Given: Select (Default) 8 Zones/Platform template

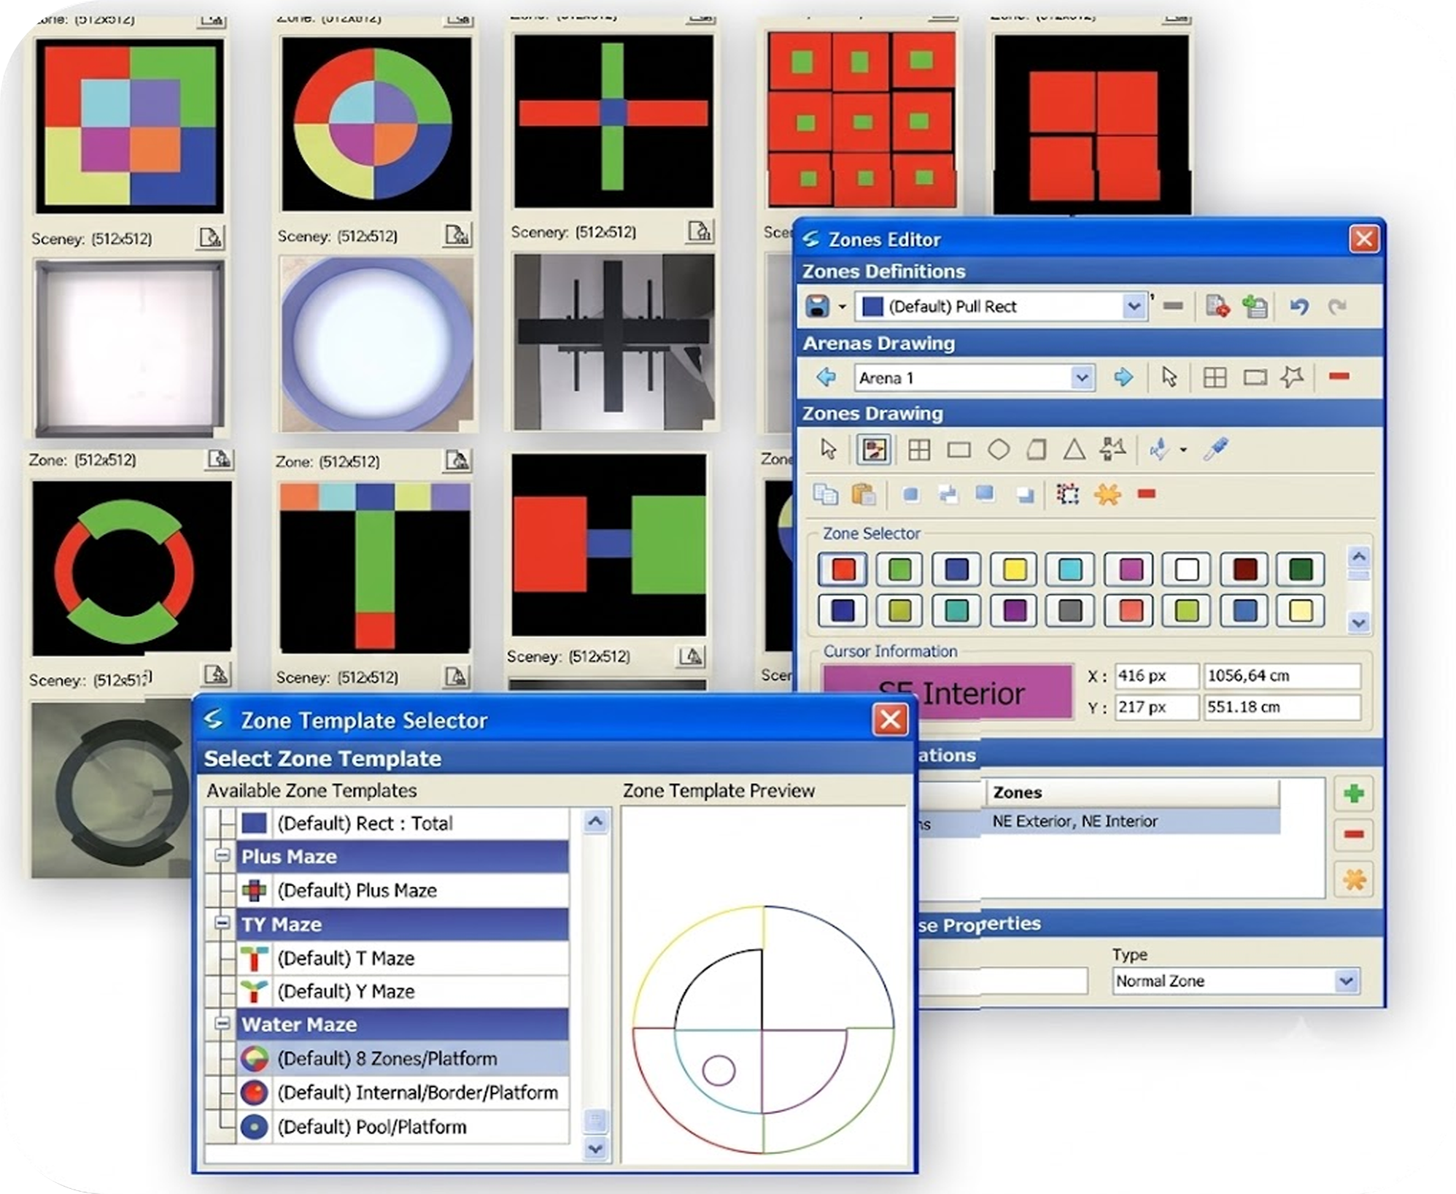Looking at the screenshot, I should tap(403, 1058).
